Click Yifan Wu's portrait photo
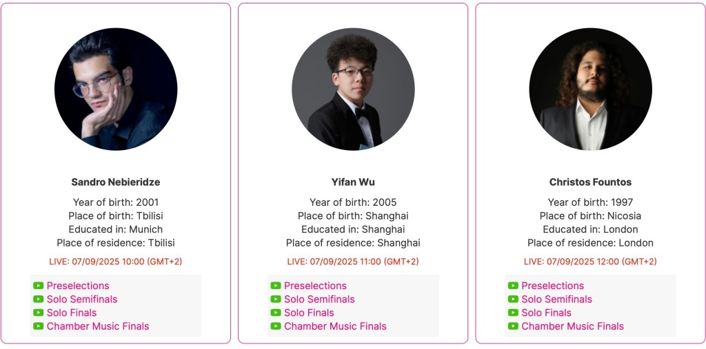The image size is (706, 349). (x=353, y=89)
